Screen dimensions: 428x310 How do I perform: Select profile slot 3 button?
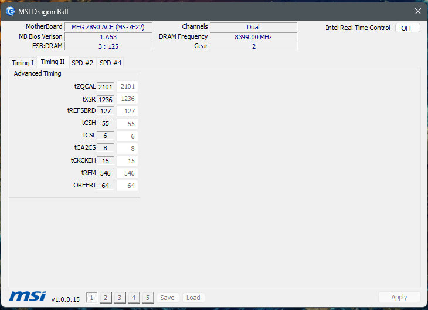(x=120, y=298)
